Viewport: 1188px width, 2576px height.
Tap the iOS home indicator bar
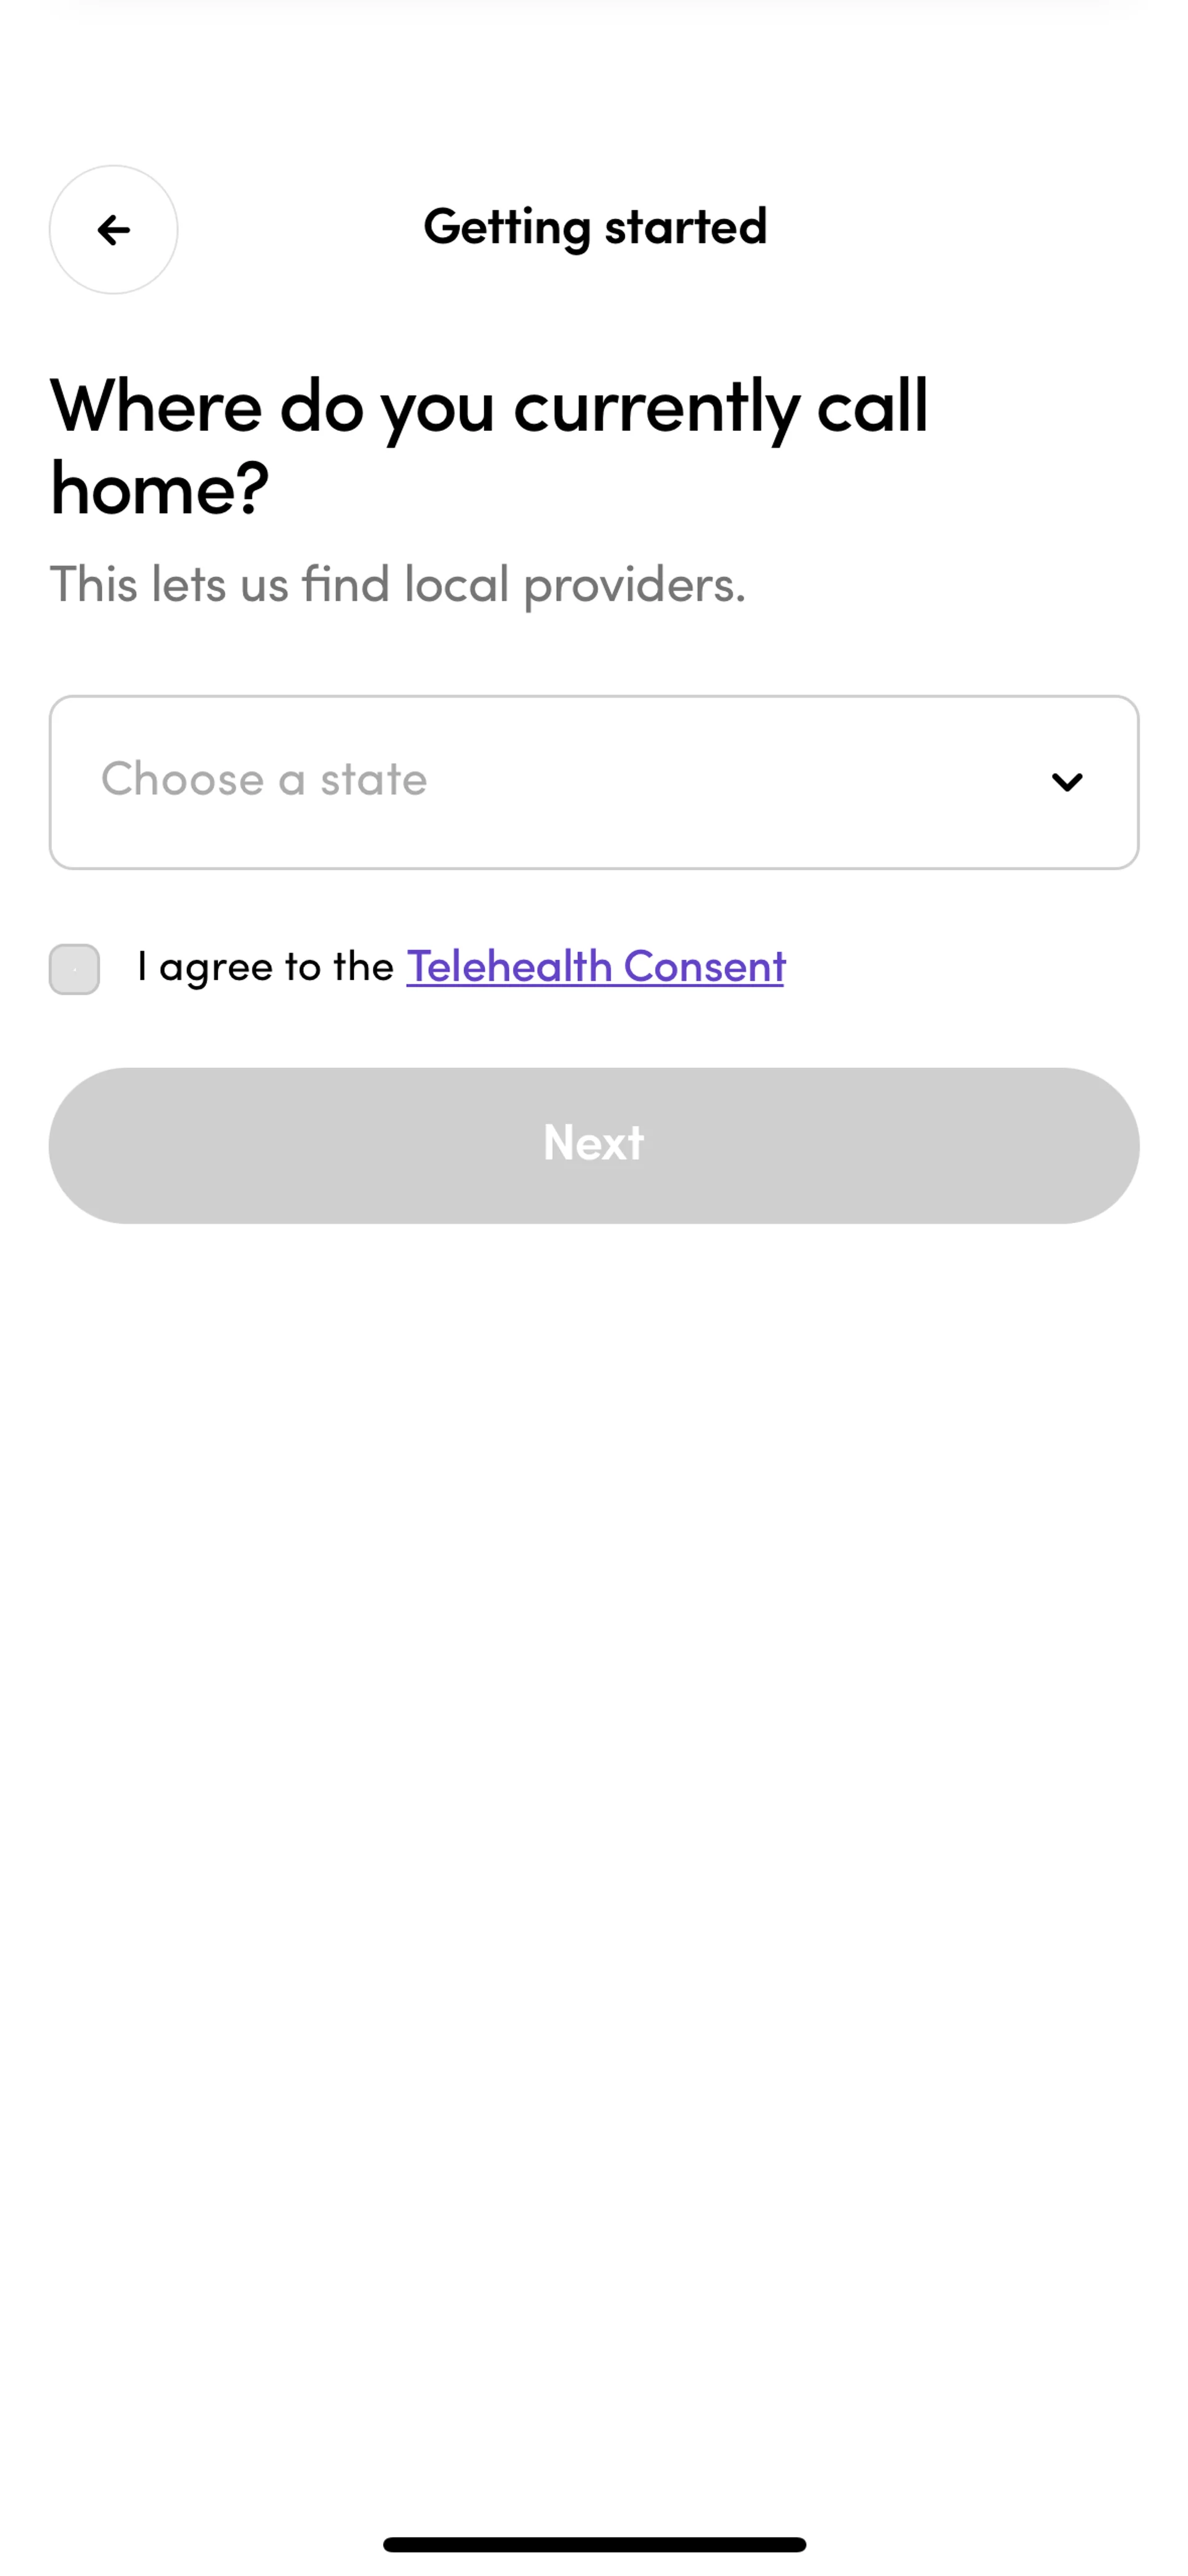594,2544
